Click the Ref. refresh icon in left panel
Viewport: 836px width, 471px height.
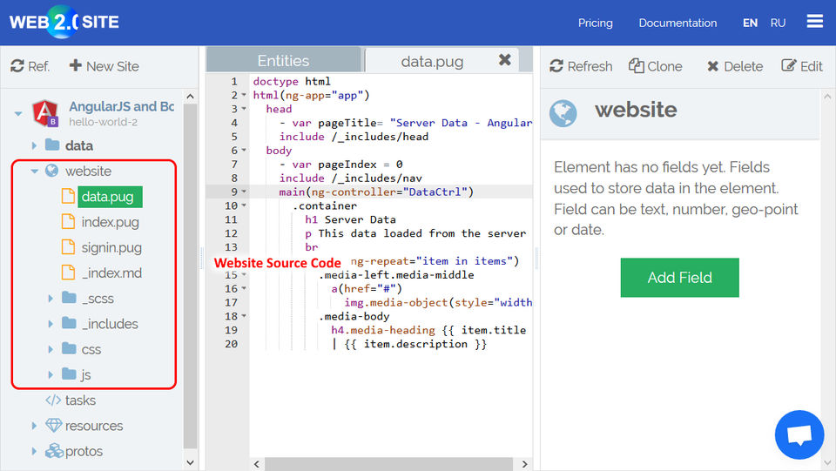(17, 66)
